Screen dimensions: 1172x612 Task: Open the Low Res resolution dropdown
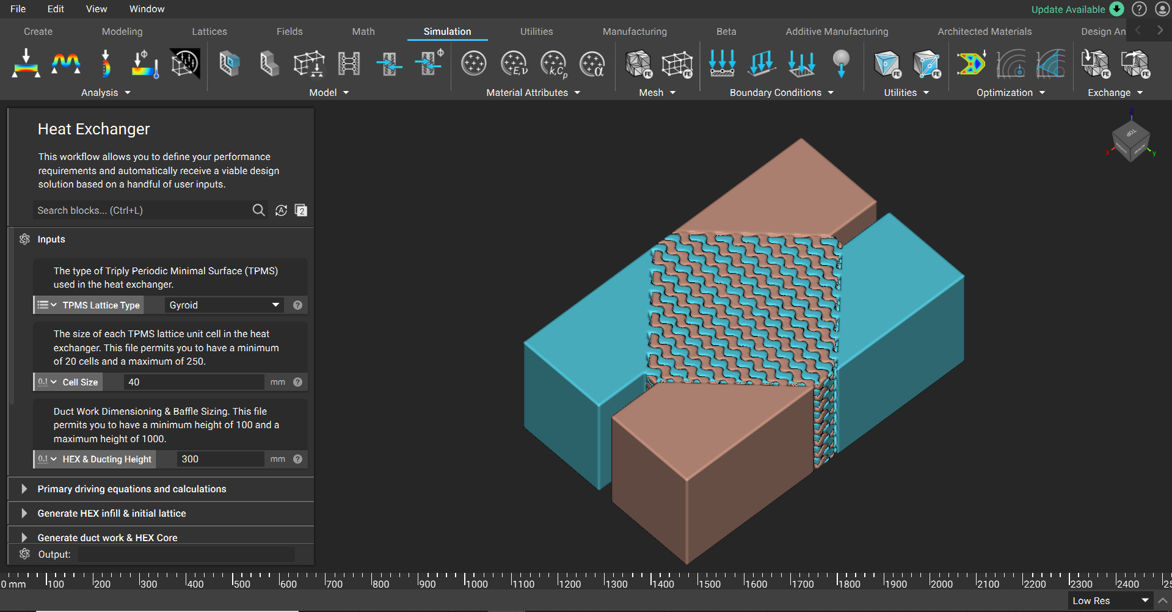pyautogui.click(x=1110, y=600)
